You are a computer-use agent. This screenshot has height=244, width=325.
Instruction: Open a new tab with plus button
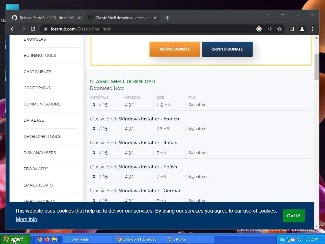tap(167, 18)
